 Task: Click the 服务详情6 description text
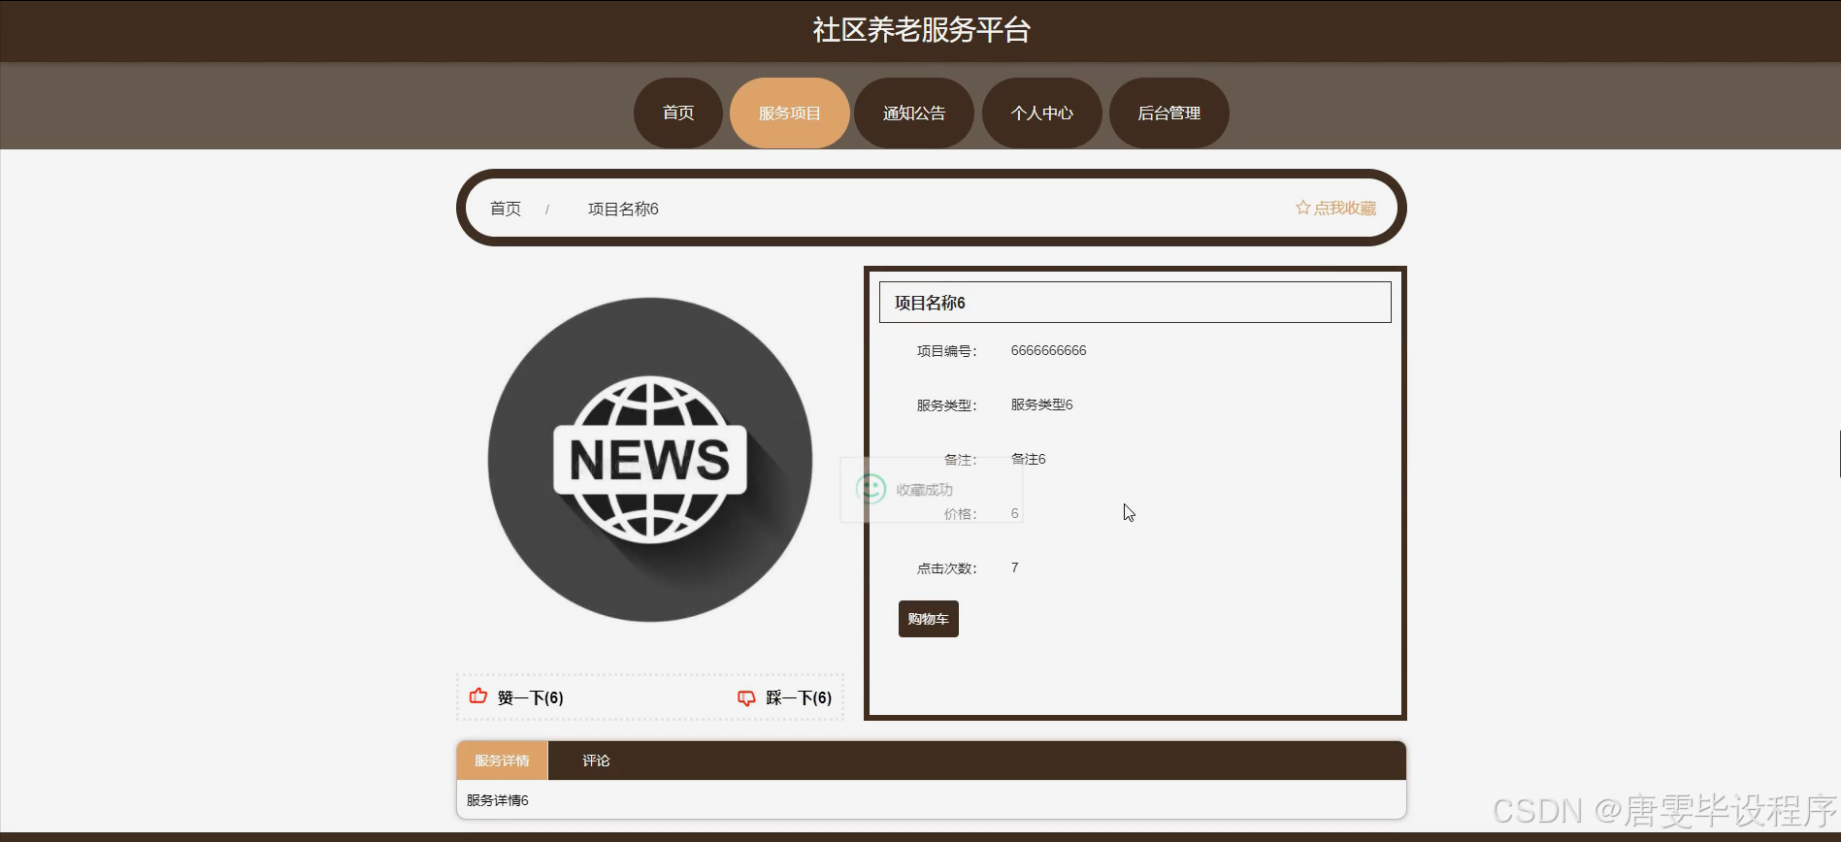click(497, 800)
